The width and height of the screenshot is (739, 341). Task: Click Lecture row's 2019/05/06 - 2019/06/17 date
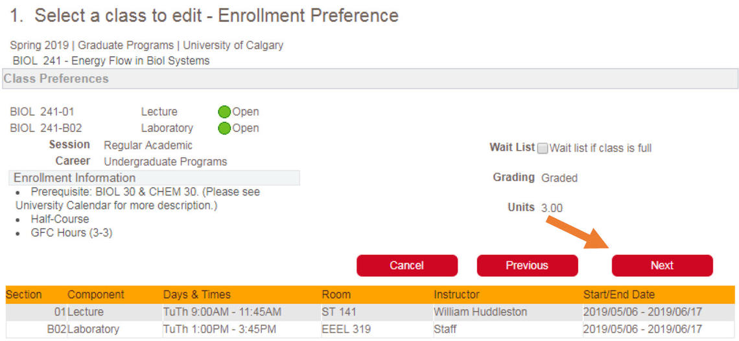click(x=643, y=312)
